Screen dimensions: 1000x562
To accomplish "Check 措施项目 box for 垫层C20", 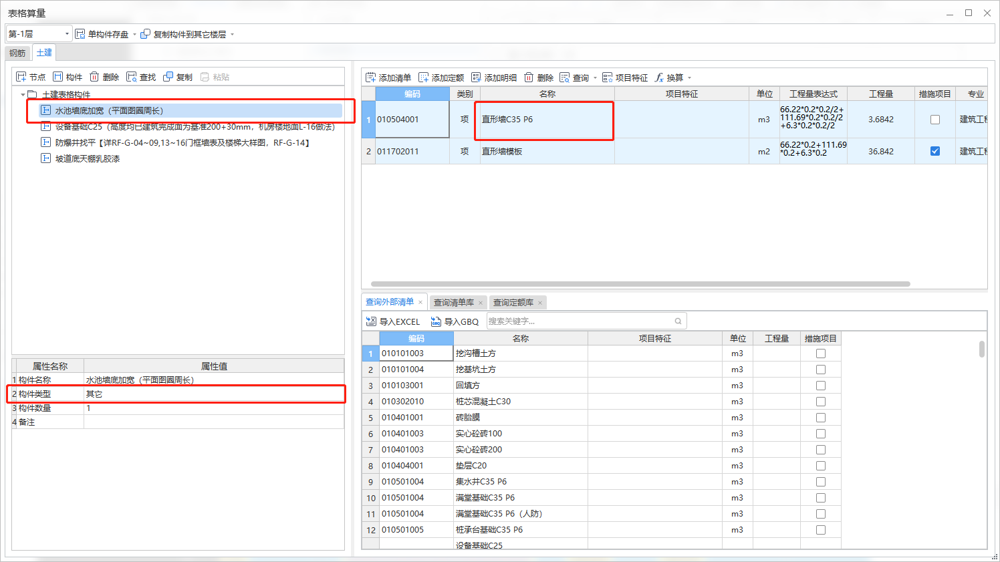I will pyautogui.click(x=821, y=466).
